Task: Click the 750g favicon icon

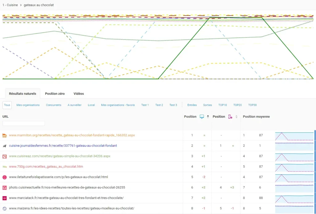Action: pyautogui.click(x=4, y=167)
